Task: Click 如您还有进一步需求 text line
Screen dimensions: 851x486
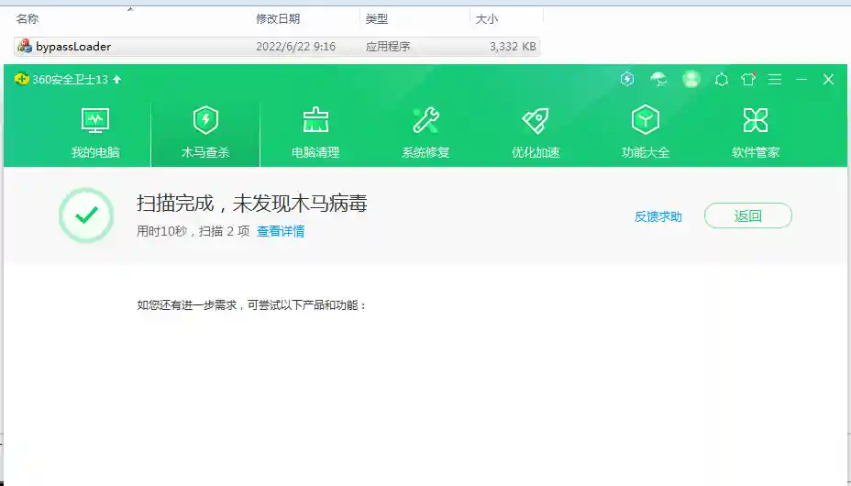Action: click(252, 305)
